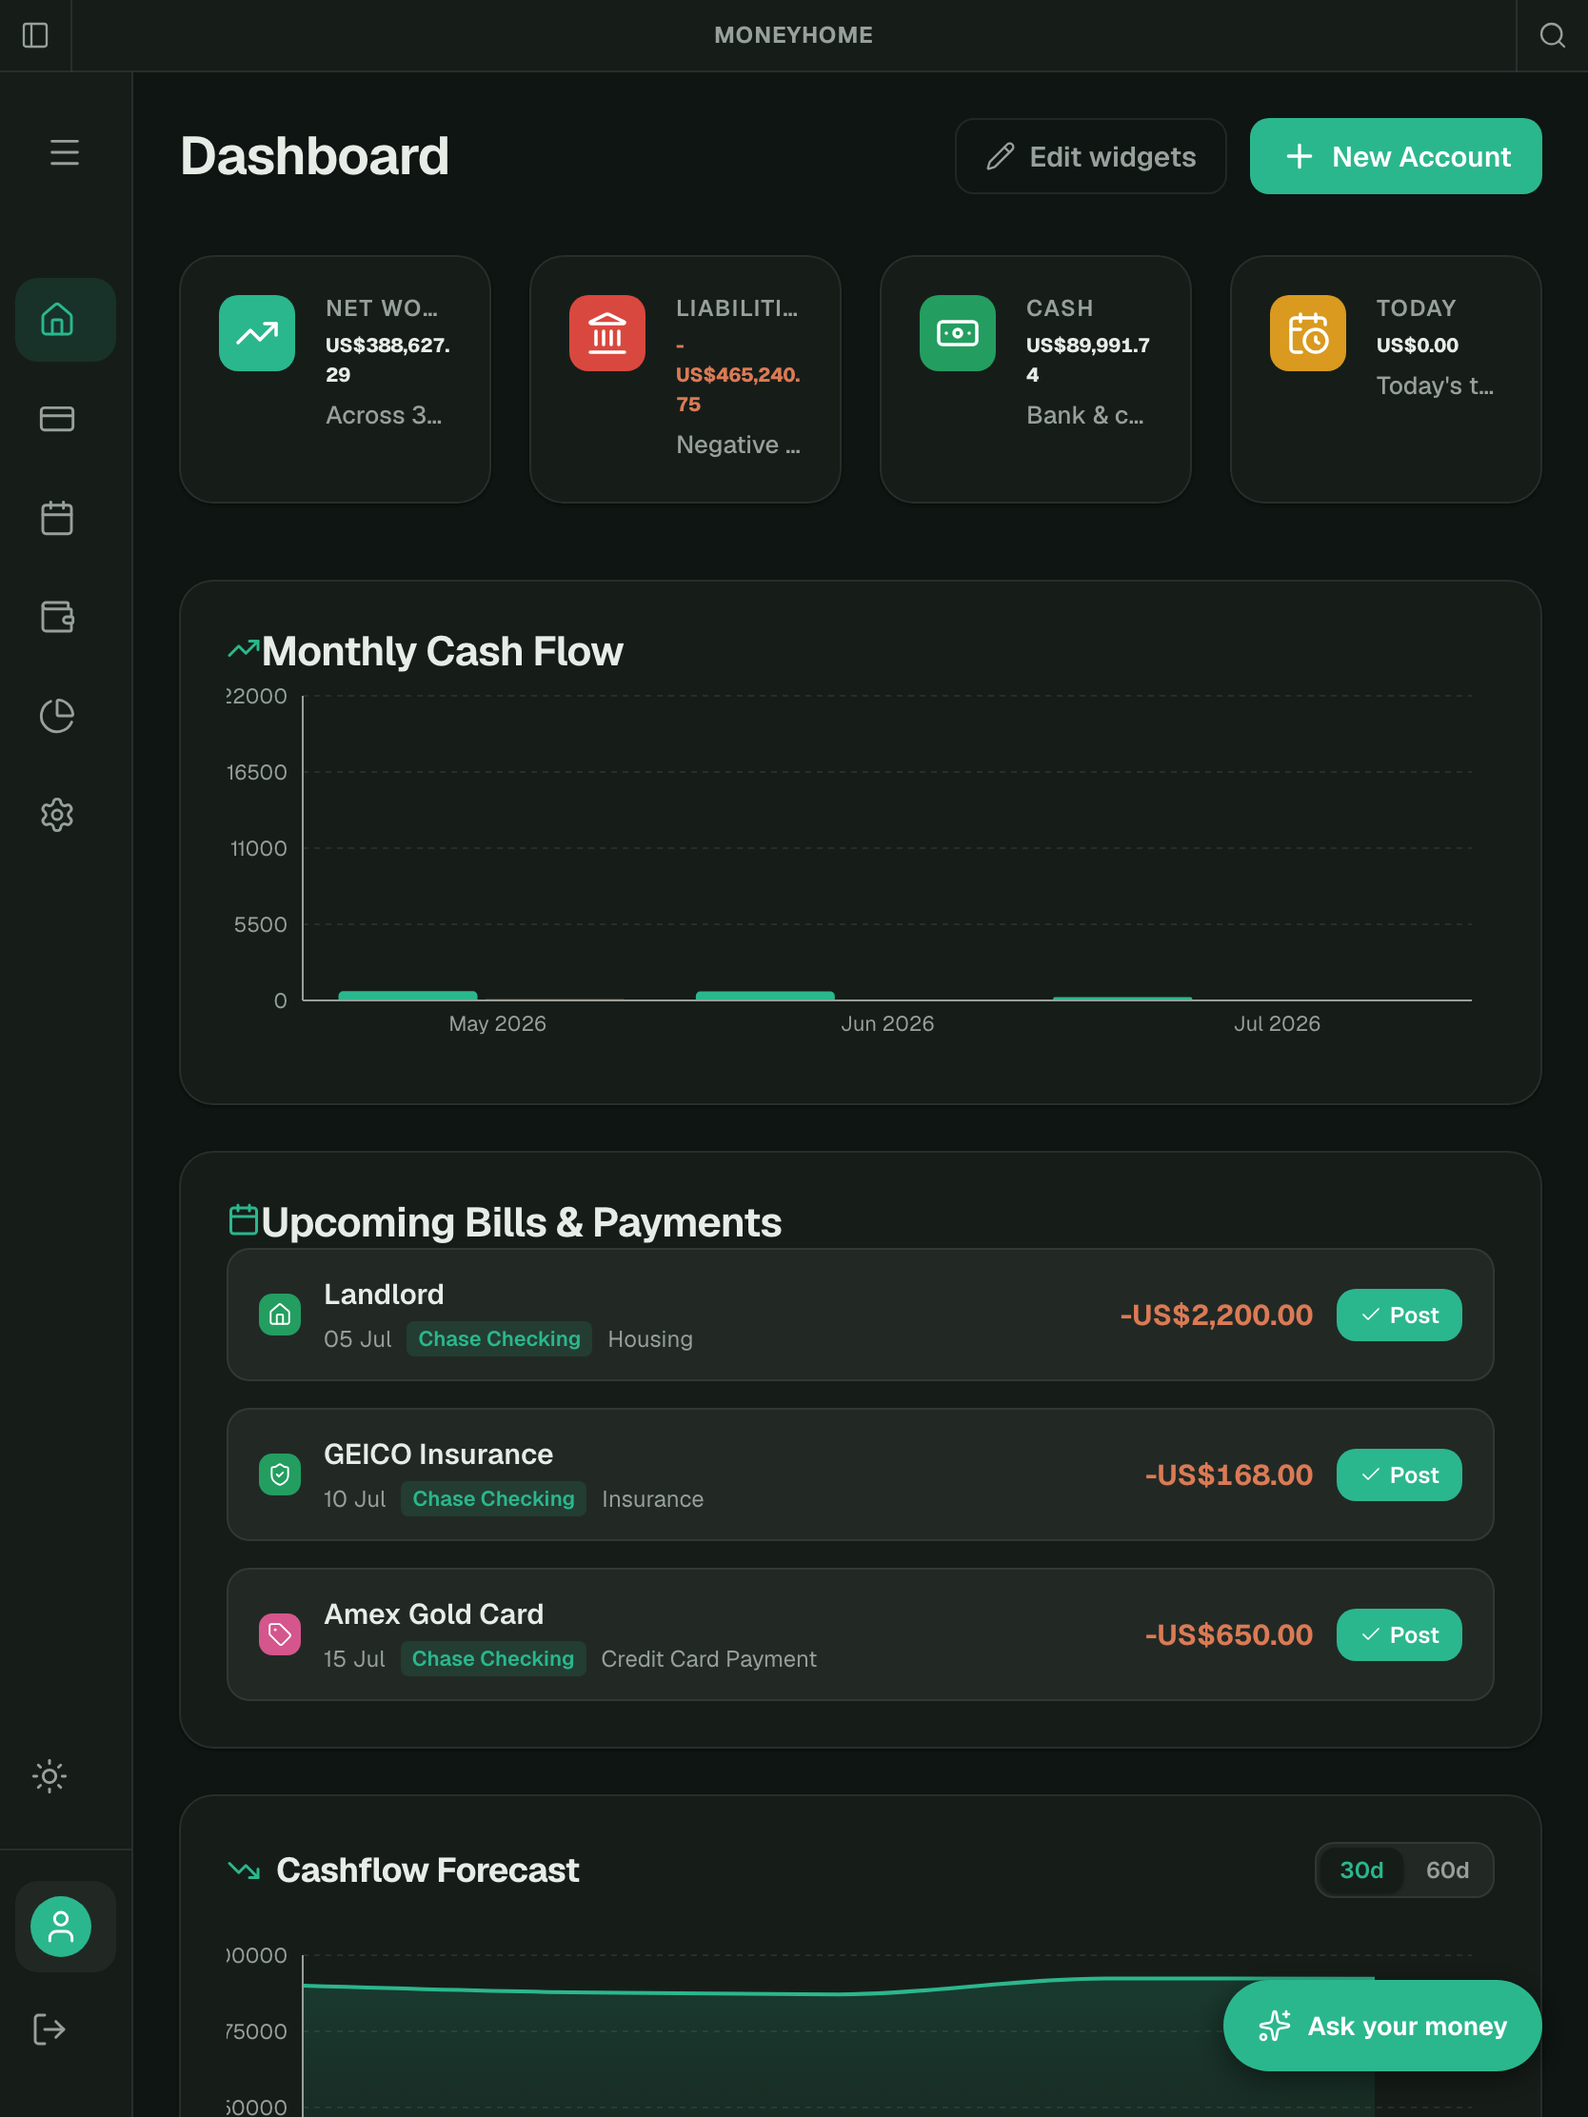
Task: Open the Liabilities summary card
Action: [x=685, y=379]
